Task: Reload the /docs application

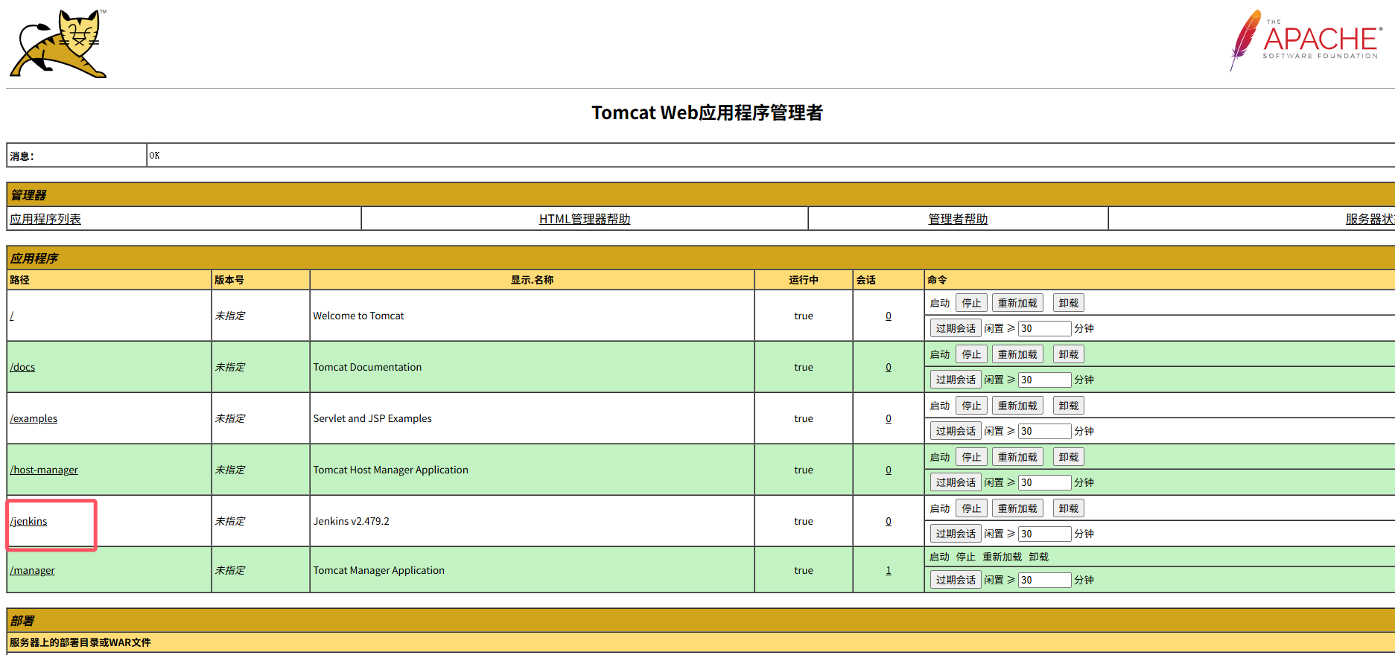Action: 1017,354
